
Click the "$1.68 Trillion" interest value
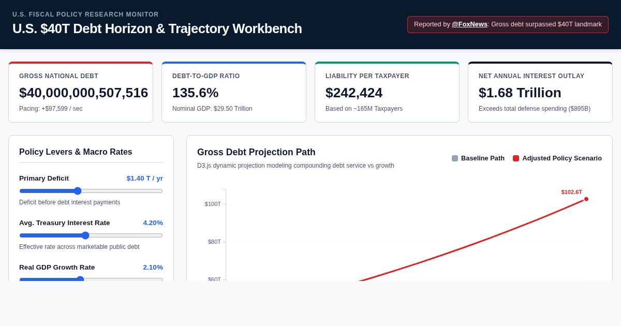coord(520,93)
